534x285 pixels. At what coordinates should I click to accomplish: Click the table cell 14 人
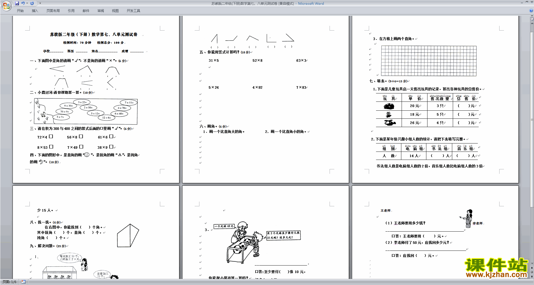414,156
